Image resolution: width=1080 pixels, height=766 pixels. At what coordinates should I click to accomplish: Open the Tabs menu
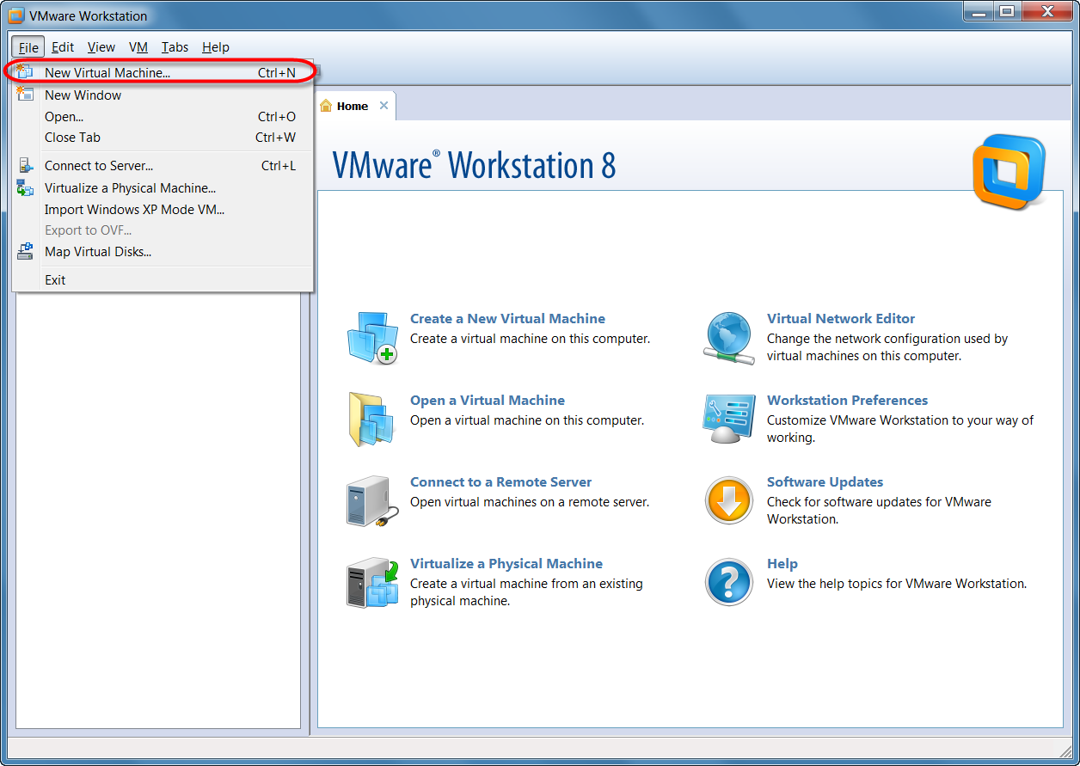tap(175, 47)
